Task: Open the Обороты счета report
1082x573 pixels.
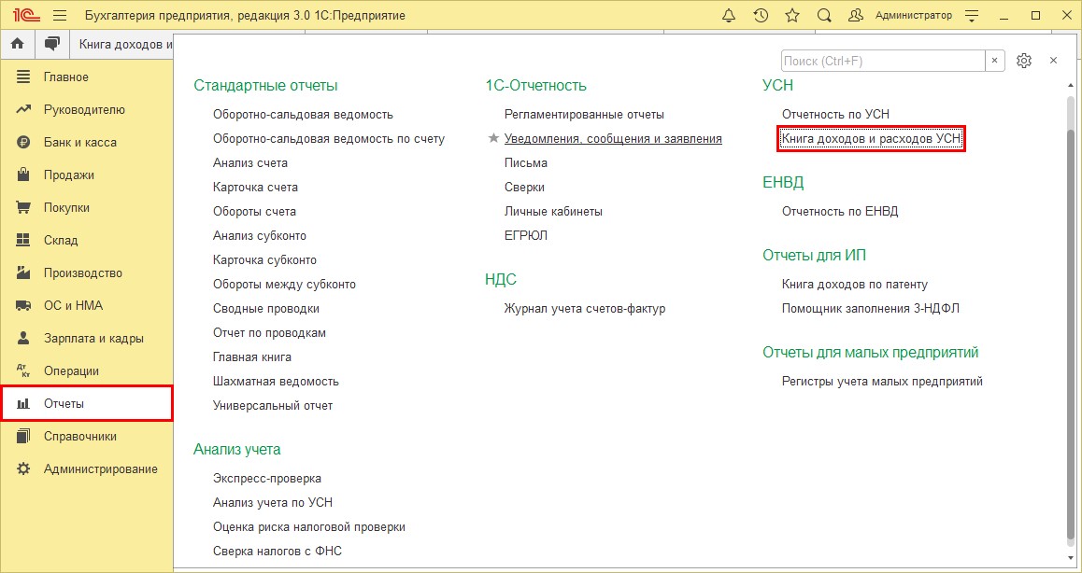Action: (x=255, y=212)
